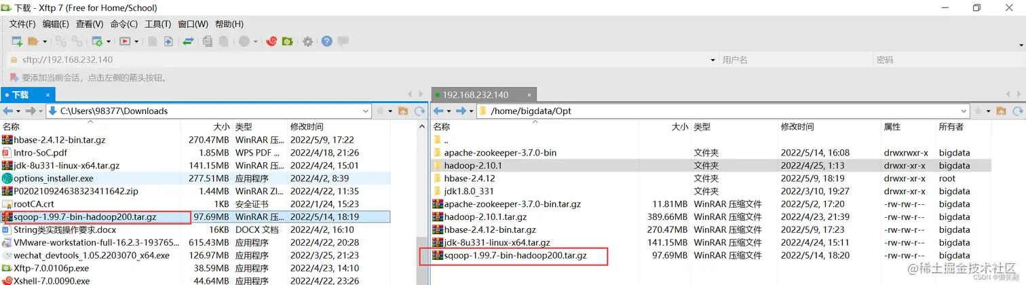1026x285 pixels.
Task: Click the green-blue synchronize arrows icon
Action: (x=188, y=41)
